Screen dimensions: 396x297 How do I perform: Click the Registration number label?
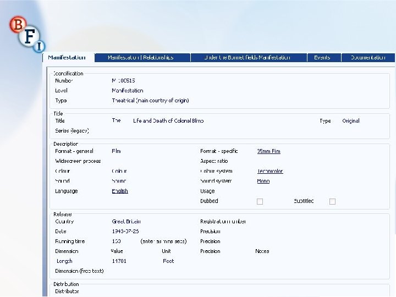click(223, 222)
